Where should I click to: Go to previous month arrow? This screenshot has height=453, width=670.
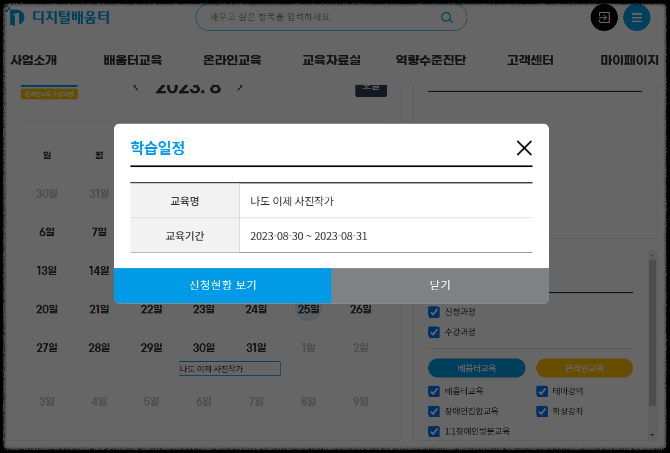(136, 87)
